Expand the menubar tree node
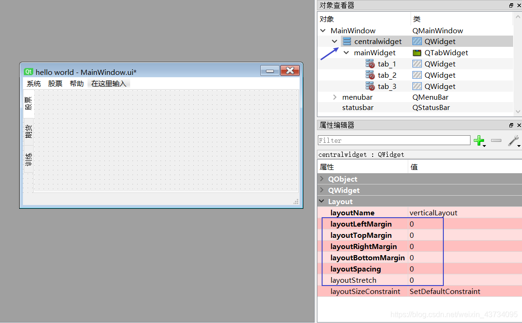Viewport: 522px width, 323px height. [x=335, y=97]
